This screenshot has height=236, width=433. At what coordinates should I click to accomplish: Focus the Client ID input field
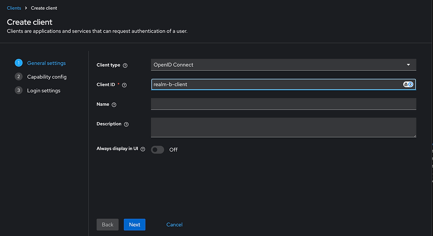[283, 84]
